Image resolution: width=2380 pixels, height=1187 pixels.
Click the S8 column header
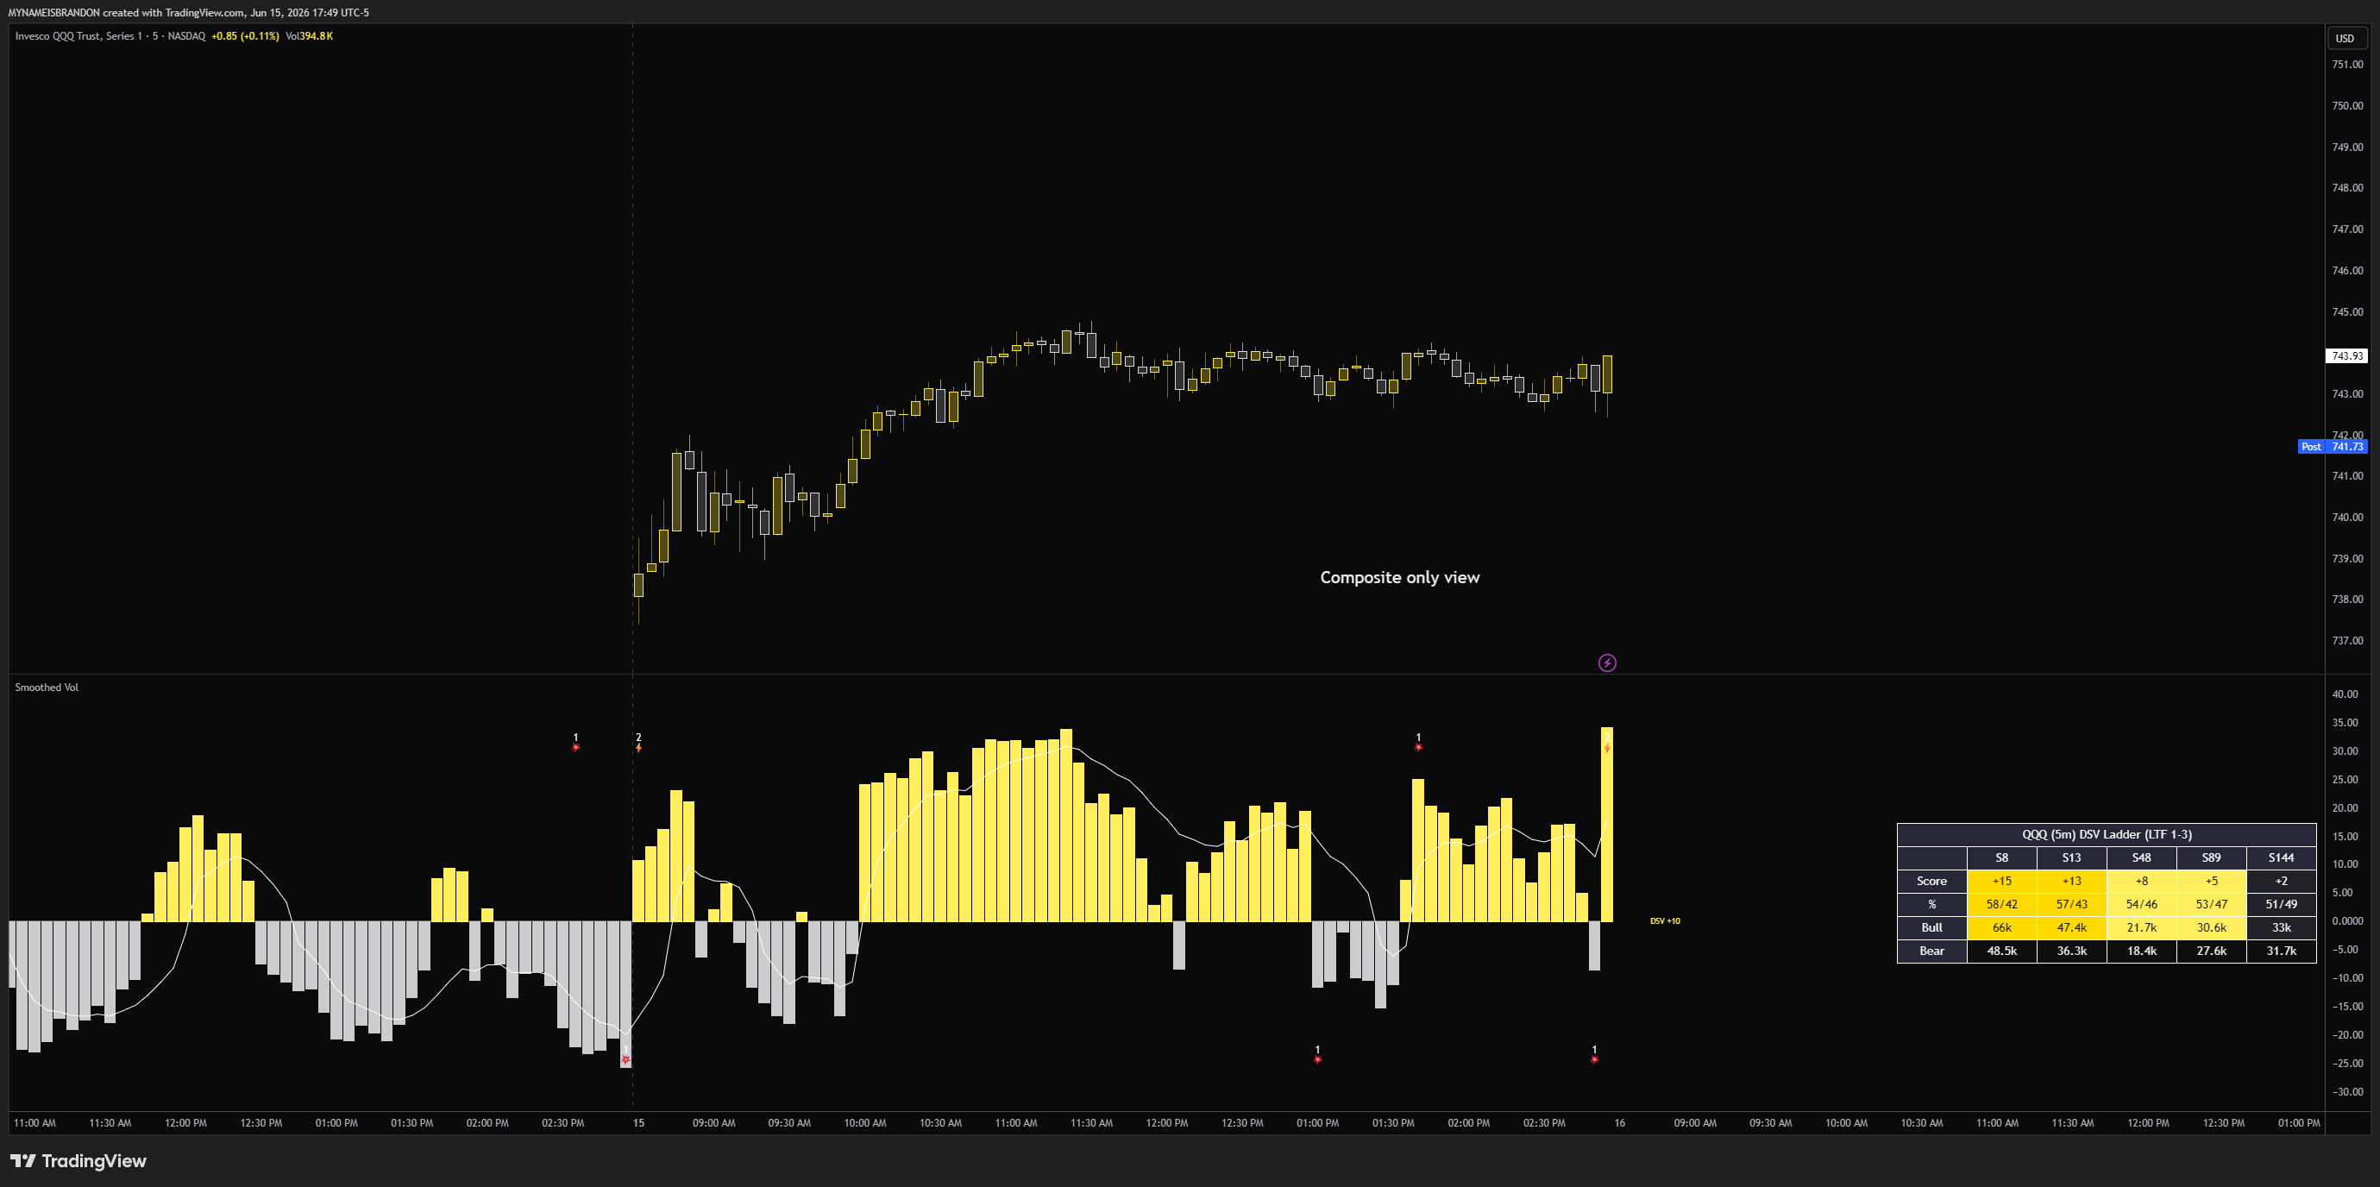2001,857
